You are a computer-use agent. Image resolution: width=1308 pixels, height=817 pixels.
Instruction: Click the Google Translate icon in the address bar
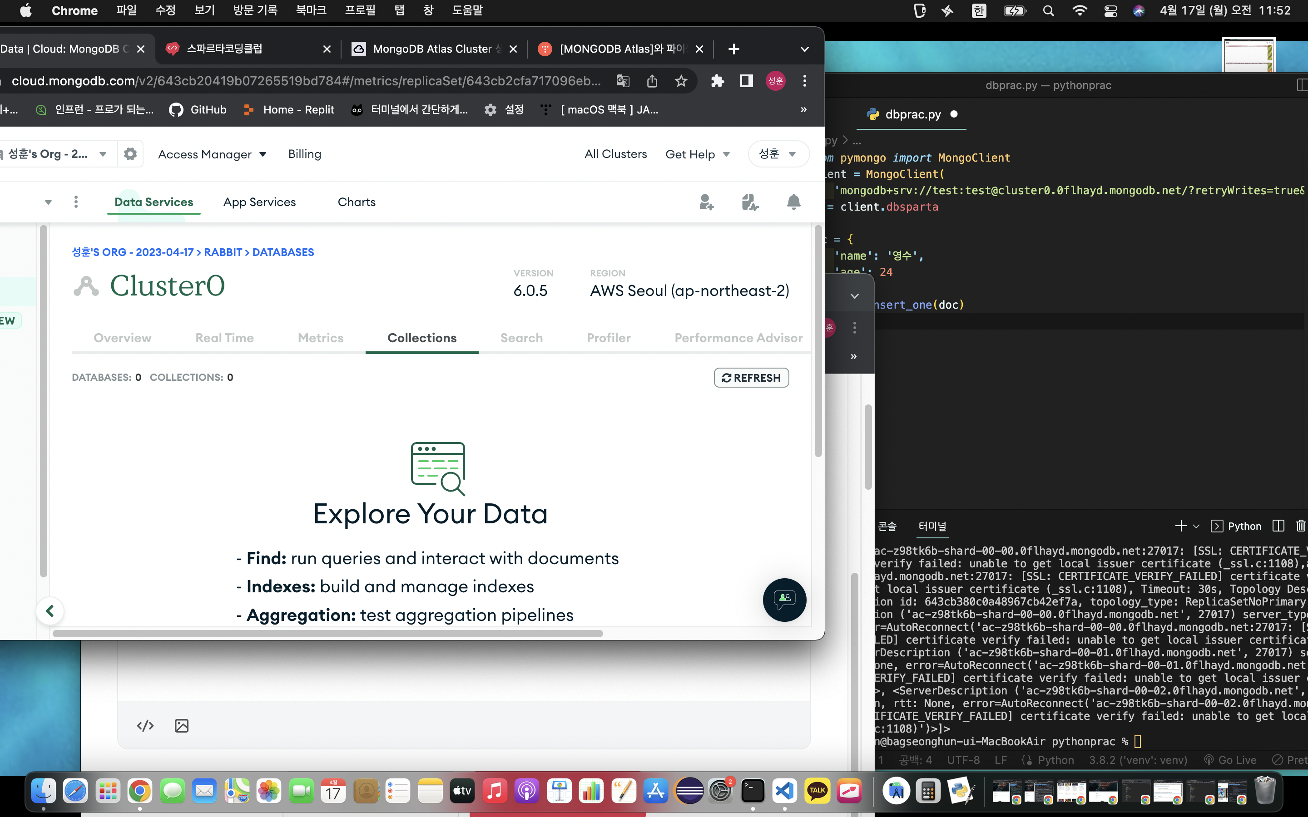623,81
